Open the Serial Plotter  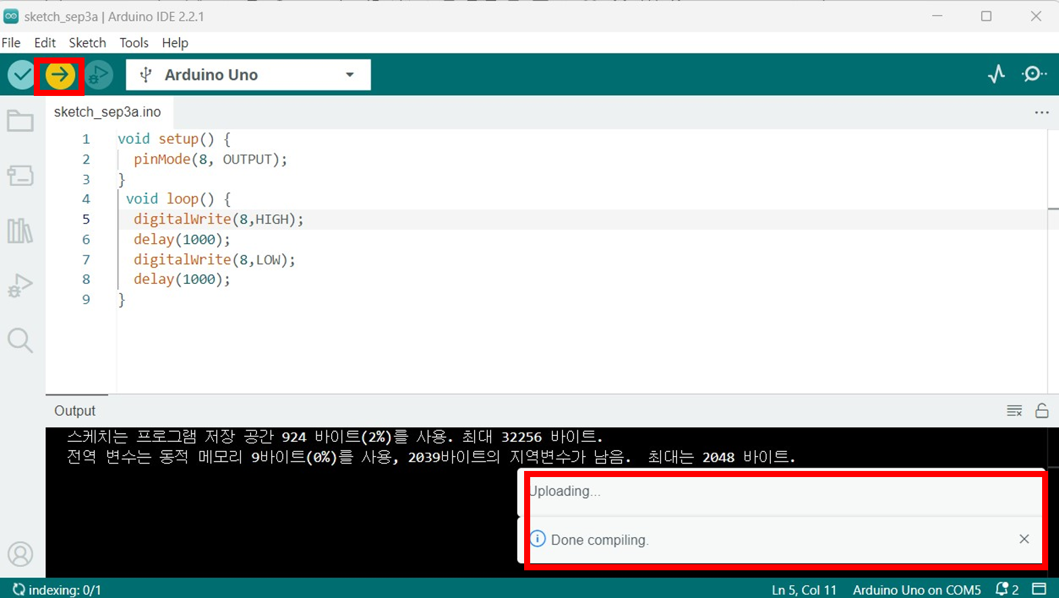pyautogui.click(x=996, y=74)
